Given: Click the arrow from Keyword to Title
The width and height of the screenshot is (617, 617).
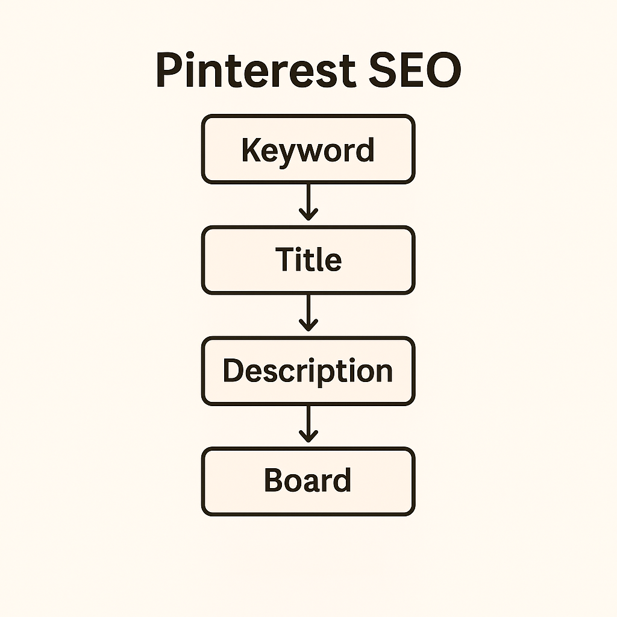Looking at the screenshot, I should coord(308,202).
